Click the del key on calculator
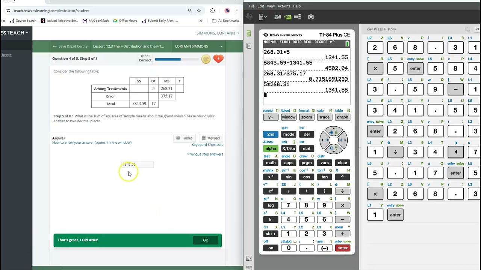 click(307, 134)
